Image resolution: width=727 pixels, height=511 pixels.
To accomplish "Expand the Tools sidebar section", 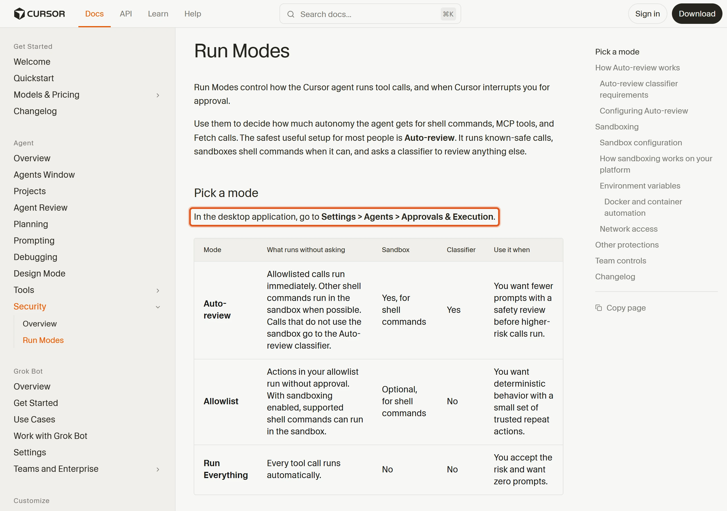I will click(158, 290).
